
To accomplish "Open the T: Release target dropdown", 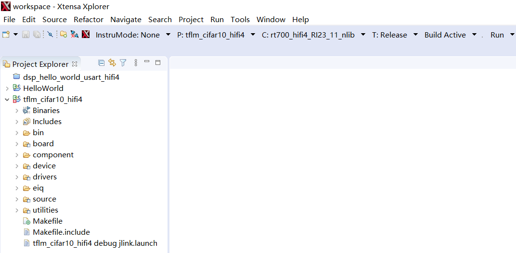I will click(x=416, y=35).
